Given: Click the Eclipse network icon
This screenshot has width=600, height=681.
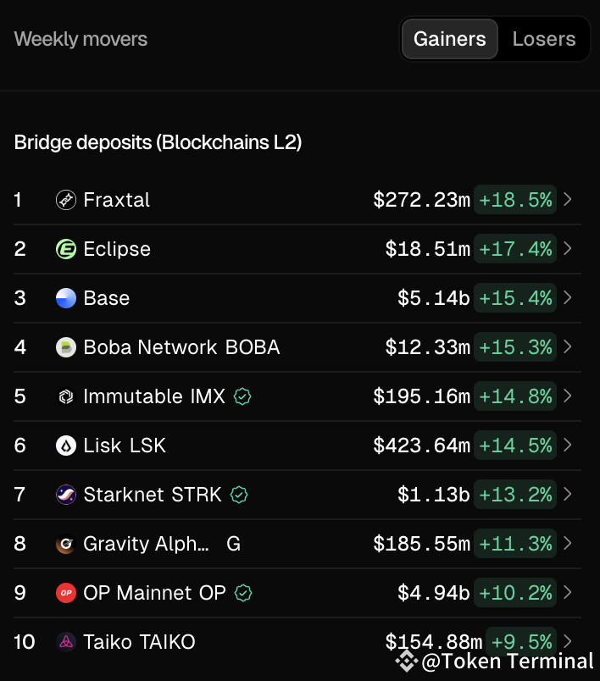Looking at the screenshot, I should click(66, 249).
